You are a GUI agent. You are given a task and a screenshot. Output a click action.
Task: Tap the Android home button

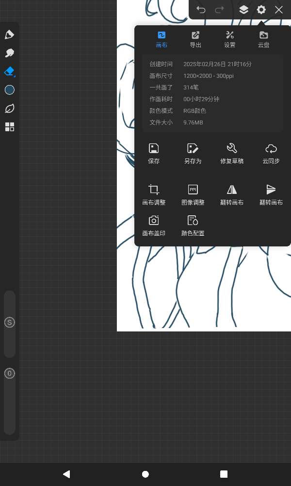click(145, 474)
